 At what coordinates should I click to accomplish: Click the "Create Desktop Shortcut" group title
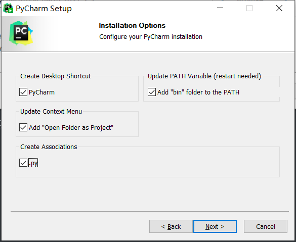pyautogui.click(x=56, y=76)
